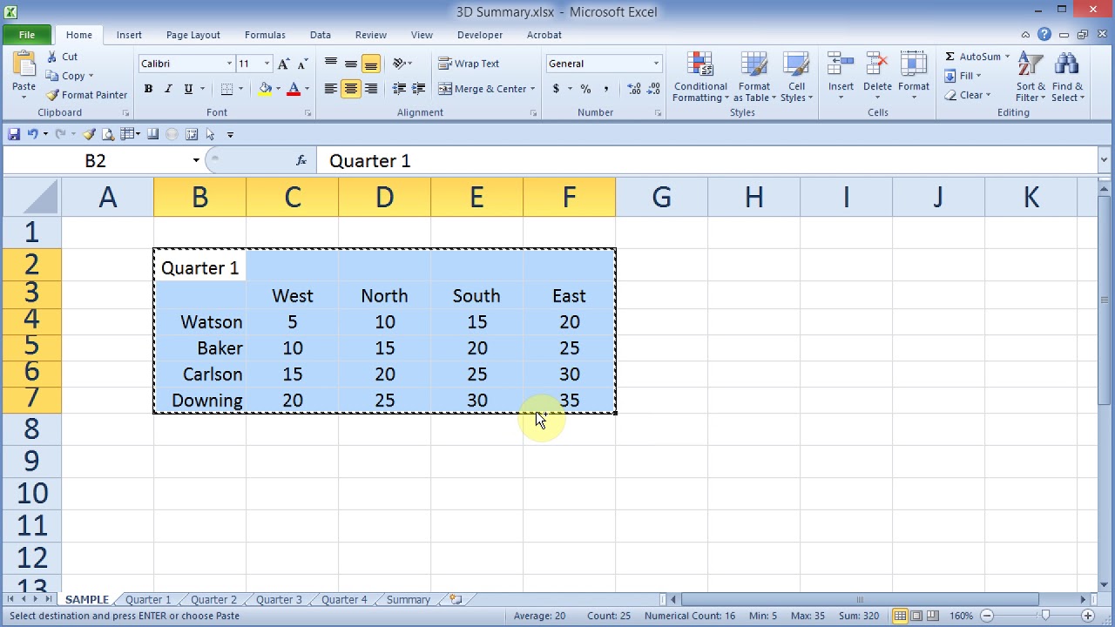
Task: Apply accounting dollar number format
Action: (556, 89)
